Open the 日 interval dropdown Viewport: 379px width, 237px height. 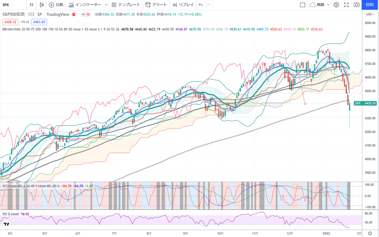31,5
